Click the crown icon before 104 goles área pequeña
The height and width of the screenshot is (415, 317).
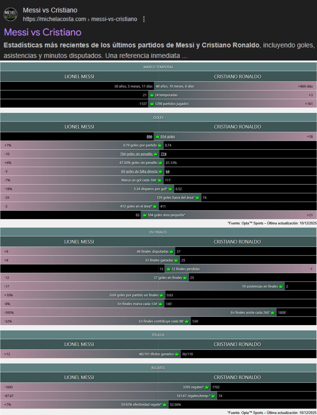[145, 215]
